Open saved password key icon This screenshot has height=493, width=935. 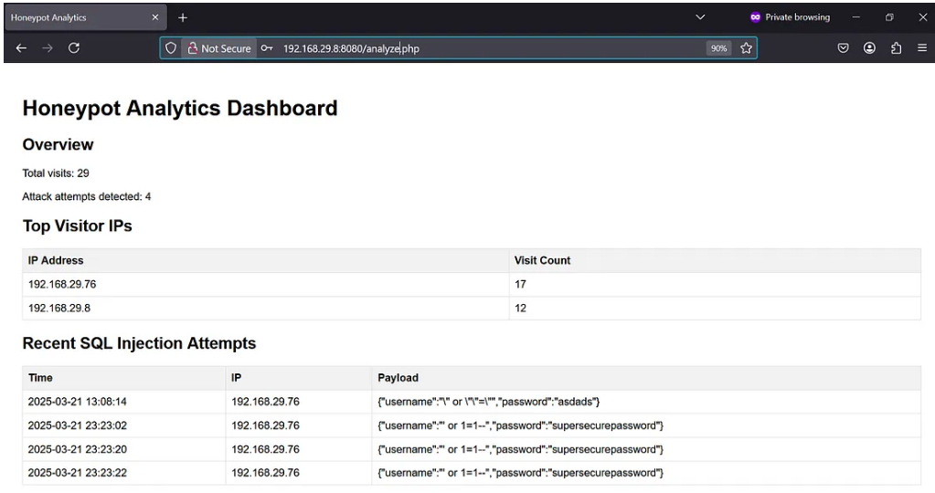click(267, 48)
